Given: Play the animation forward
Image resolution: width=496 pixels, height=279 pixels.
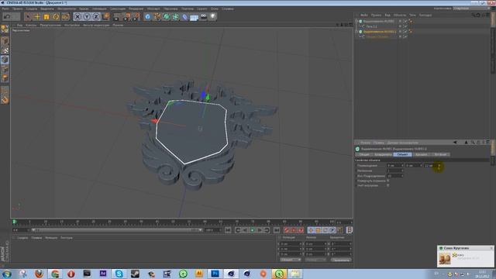Looking at the screenshot, I should [x=253, y=230].
